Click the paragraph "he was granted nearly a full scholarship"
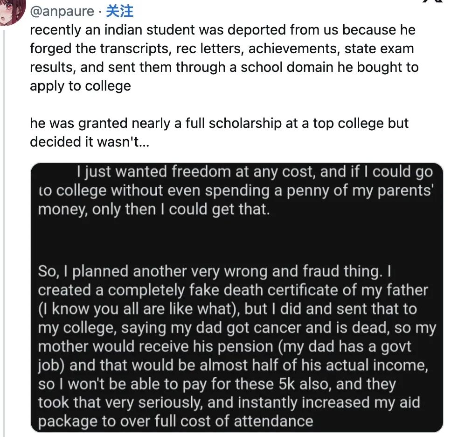Screen dimensions: 458x437 click(x=219, y=133)
